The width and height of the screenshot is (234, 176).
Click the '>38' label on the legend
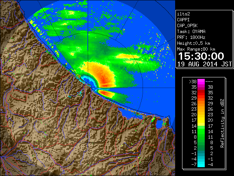tap(193, 82)
